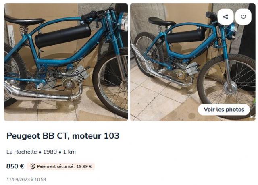The width and height of the screenshot is (258, 185).
Task: Save the listing with the heart icon
Action: [243, 17]
